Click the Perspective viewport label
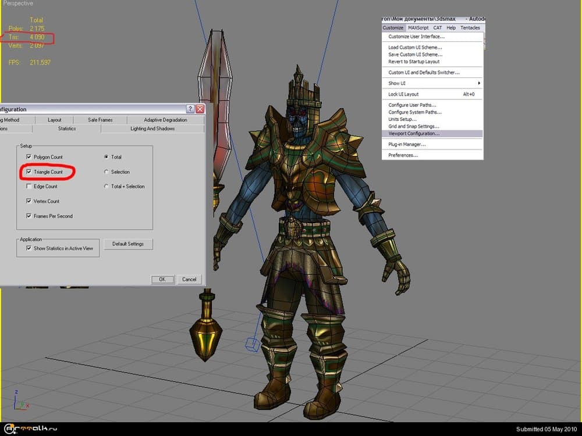The width and height of the screenshot is (582, 436). [x=18, y=3]
